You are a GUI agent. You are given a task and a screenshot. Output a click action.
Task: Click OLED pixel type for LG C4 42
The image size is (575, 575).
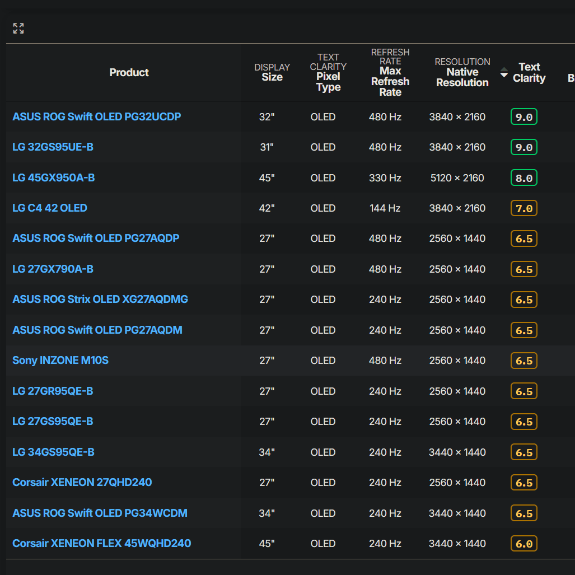point(323,208)
